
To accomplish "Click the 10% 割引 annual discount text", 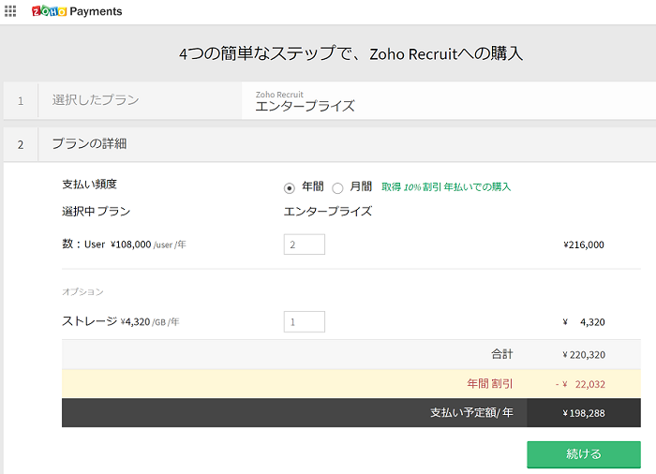I will [x=446, y=187].
